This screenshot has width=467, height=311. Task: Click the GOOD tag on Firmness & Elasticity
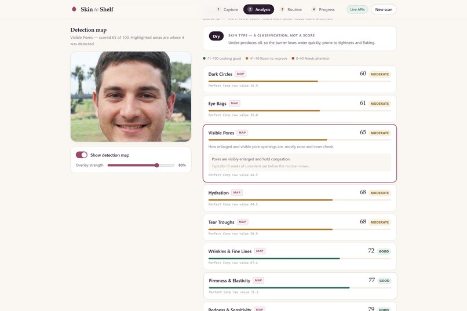pos(384,281)
